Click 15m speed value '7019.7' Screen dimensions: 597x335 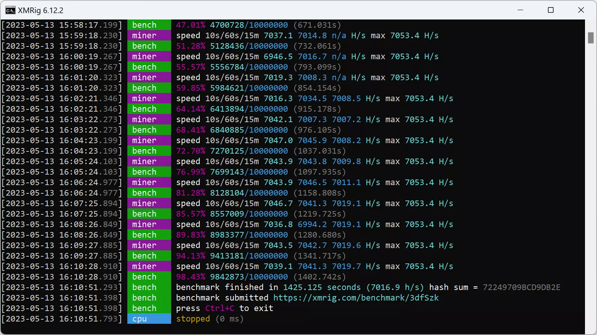tap(346, 266)
